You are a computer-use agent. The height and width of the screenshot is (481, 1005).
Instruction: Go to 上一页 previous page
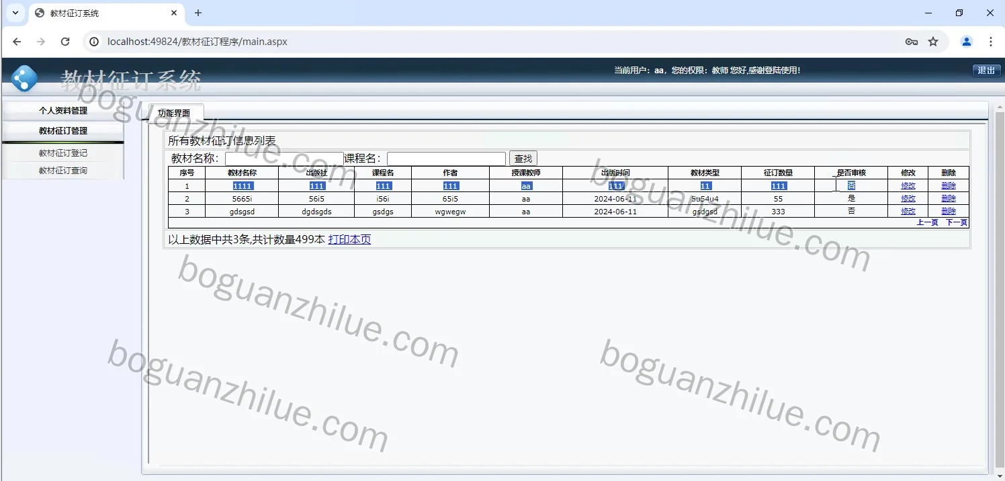coord(927,222)
